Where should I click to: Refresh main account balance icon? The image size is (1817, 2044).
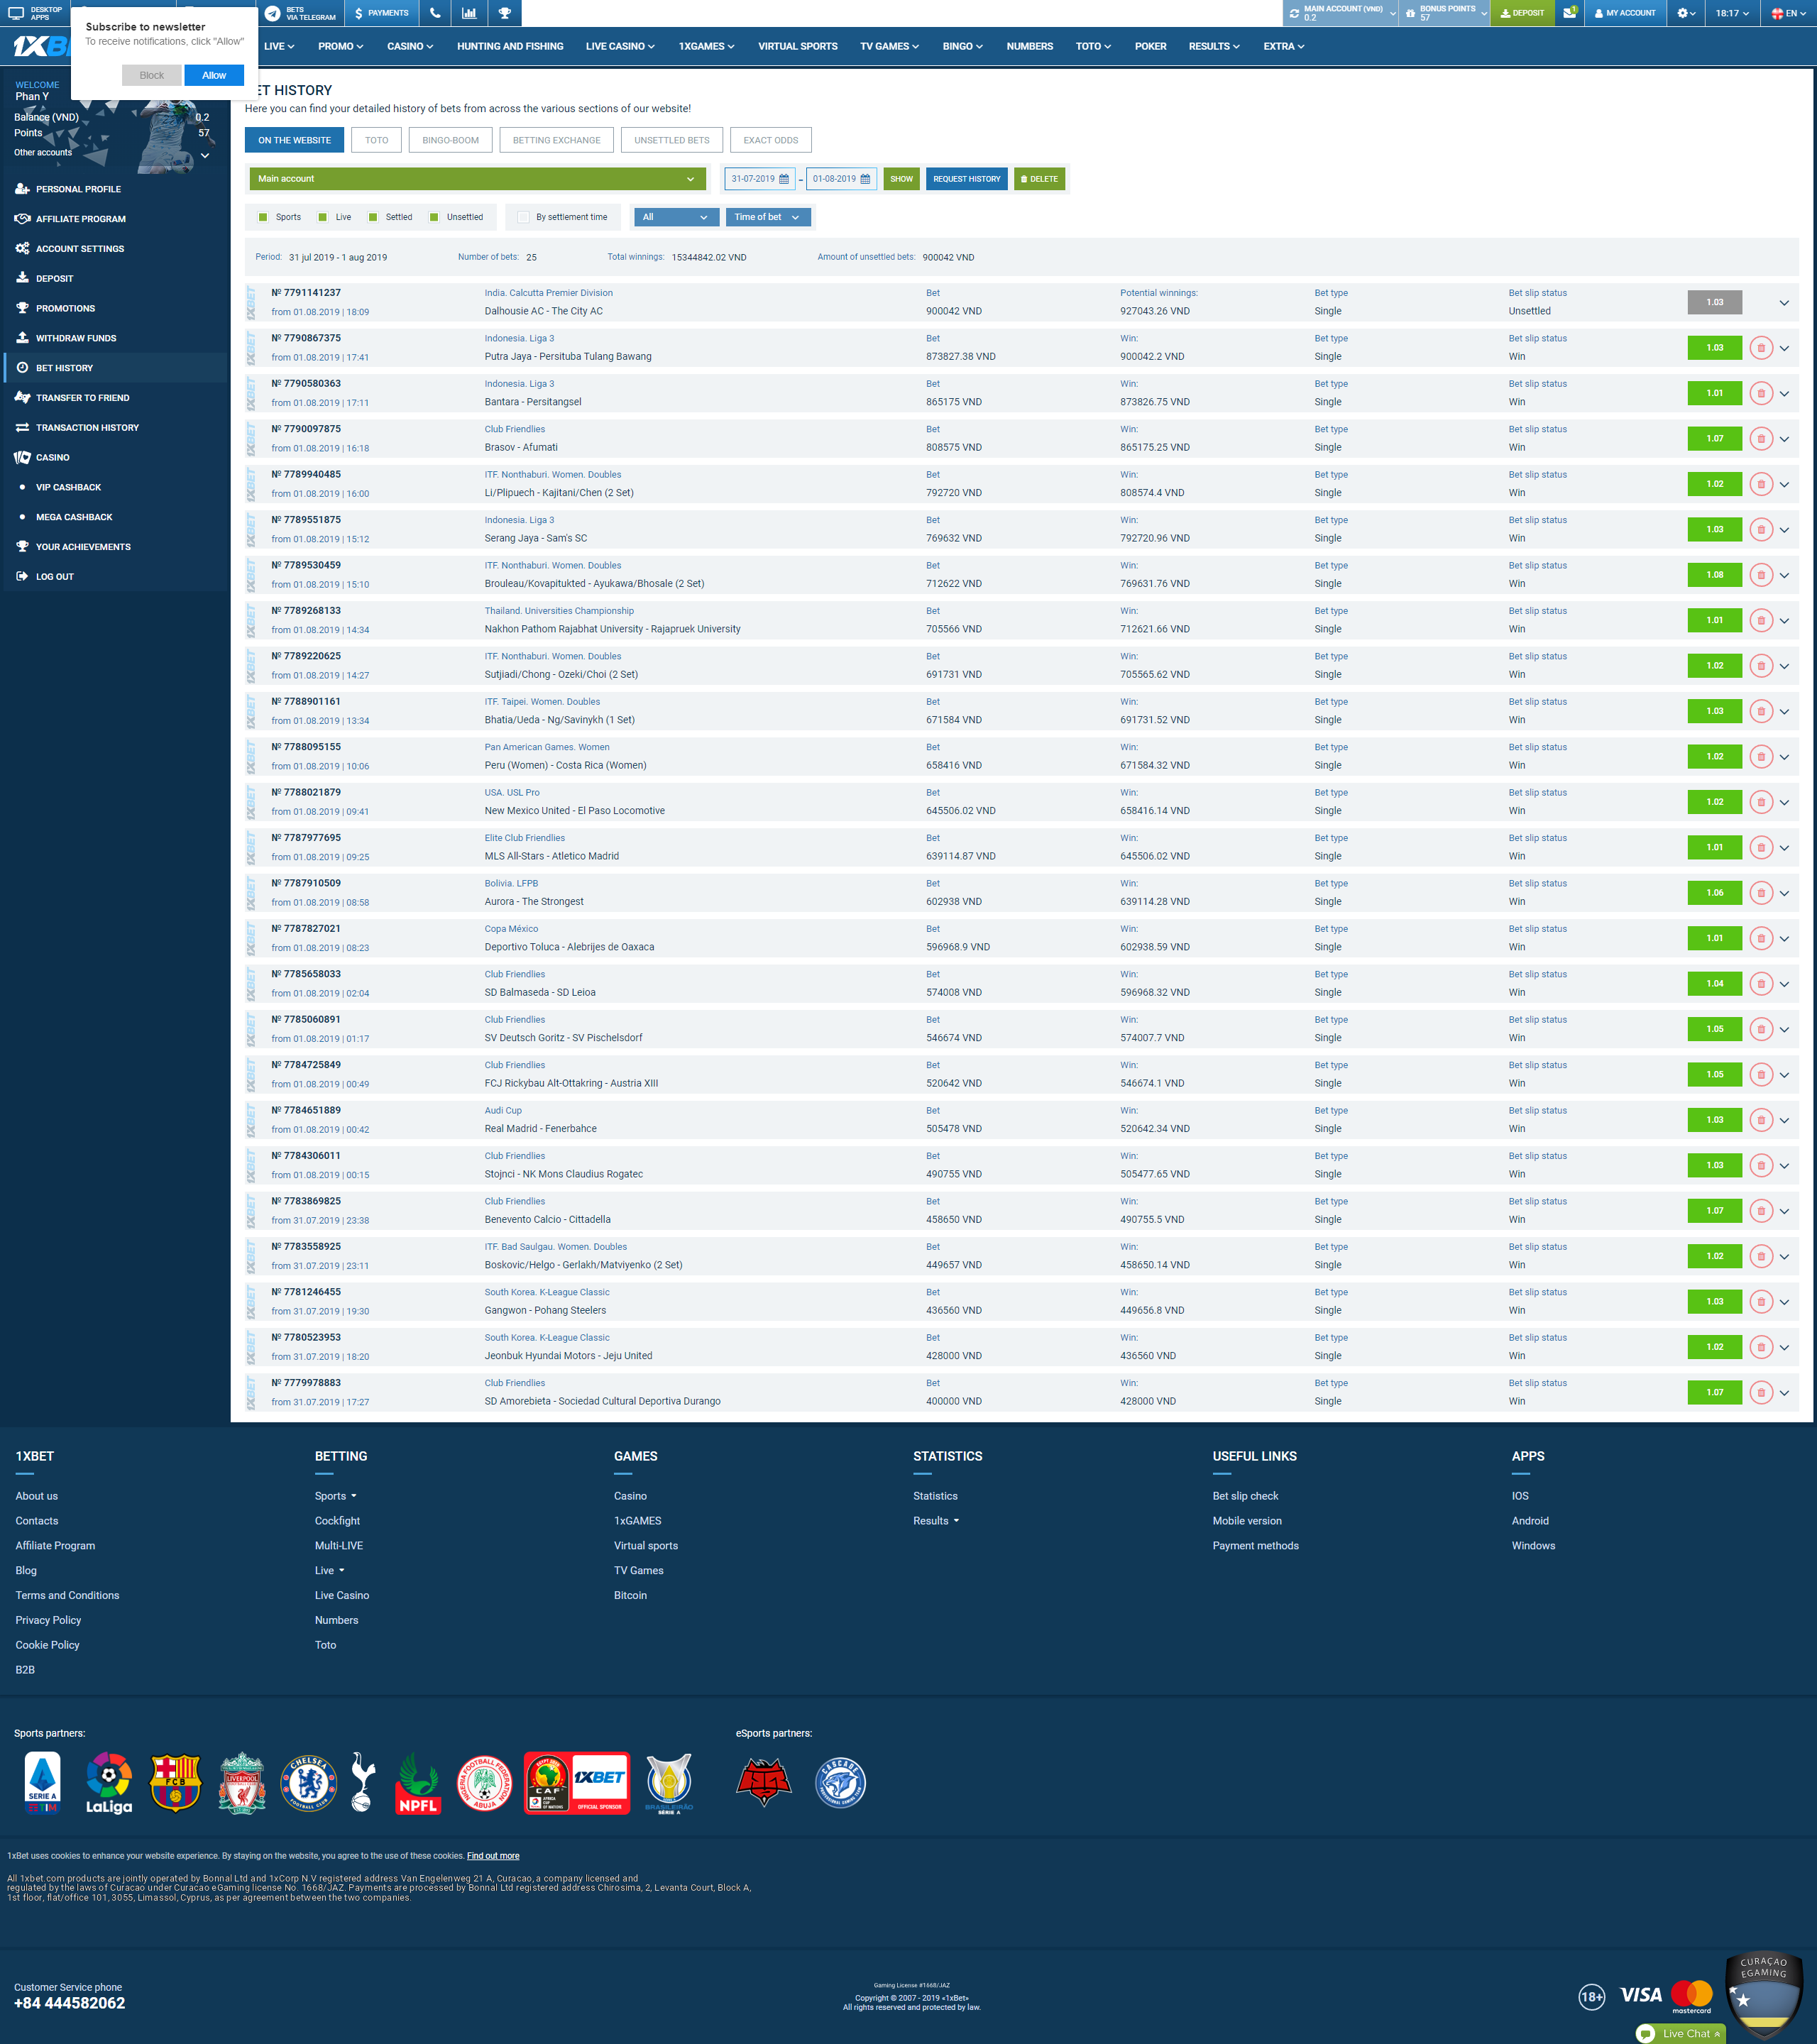coord(1295,13)
